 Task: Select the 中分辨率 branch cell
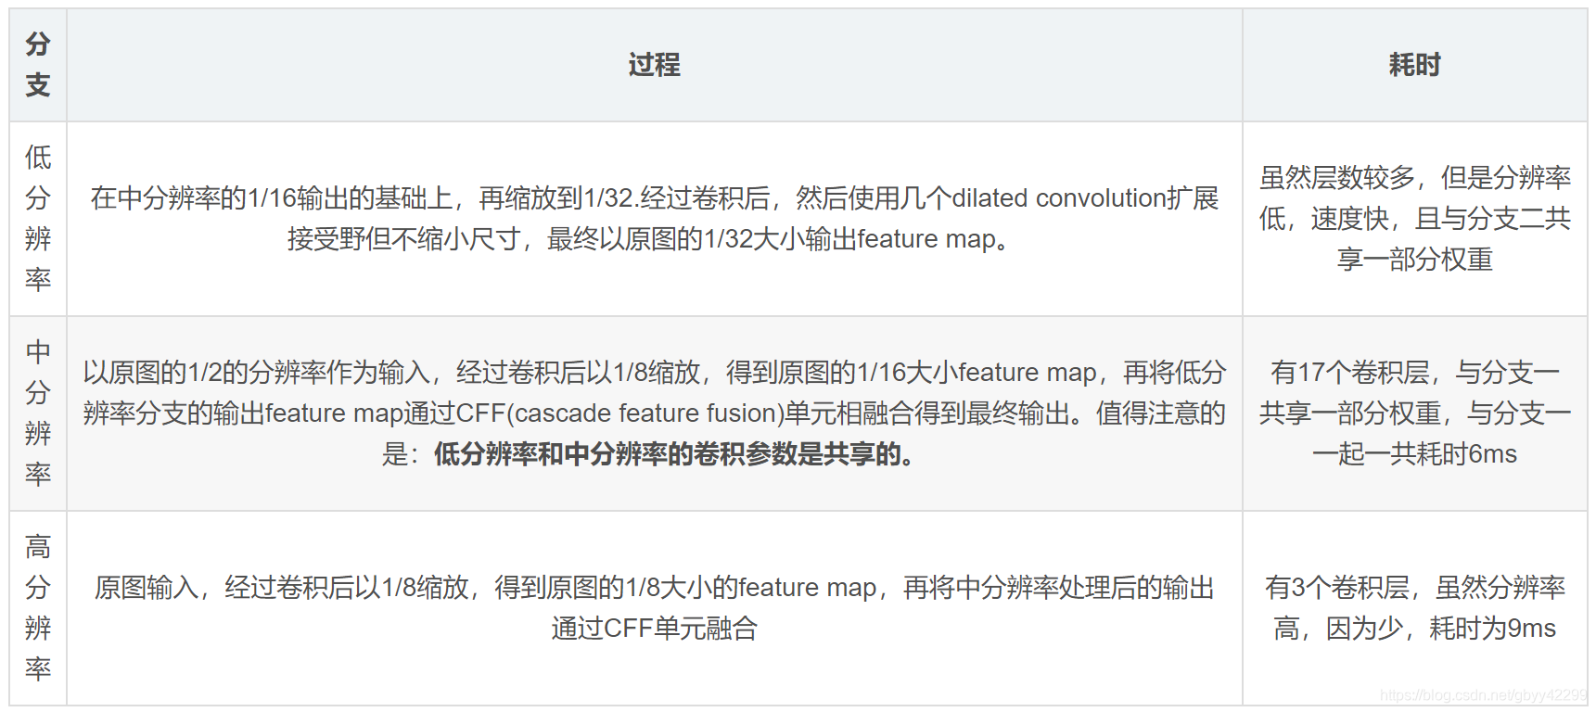[x=38, y=413]
